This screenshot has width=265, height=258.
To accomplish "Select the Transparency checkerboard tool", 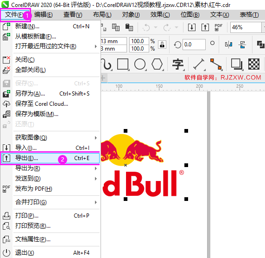I will point(254,64).
